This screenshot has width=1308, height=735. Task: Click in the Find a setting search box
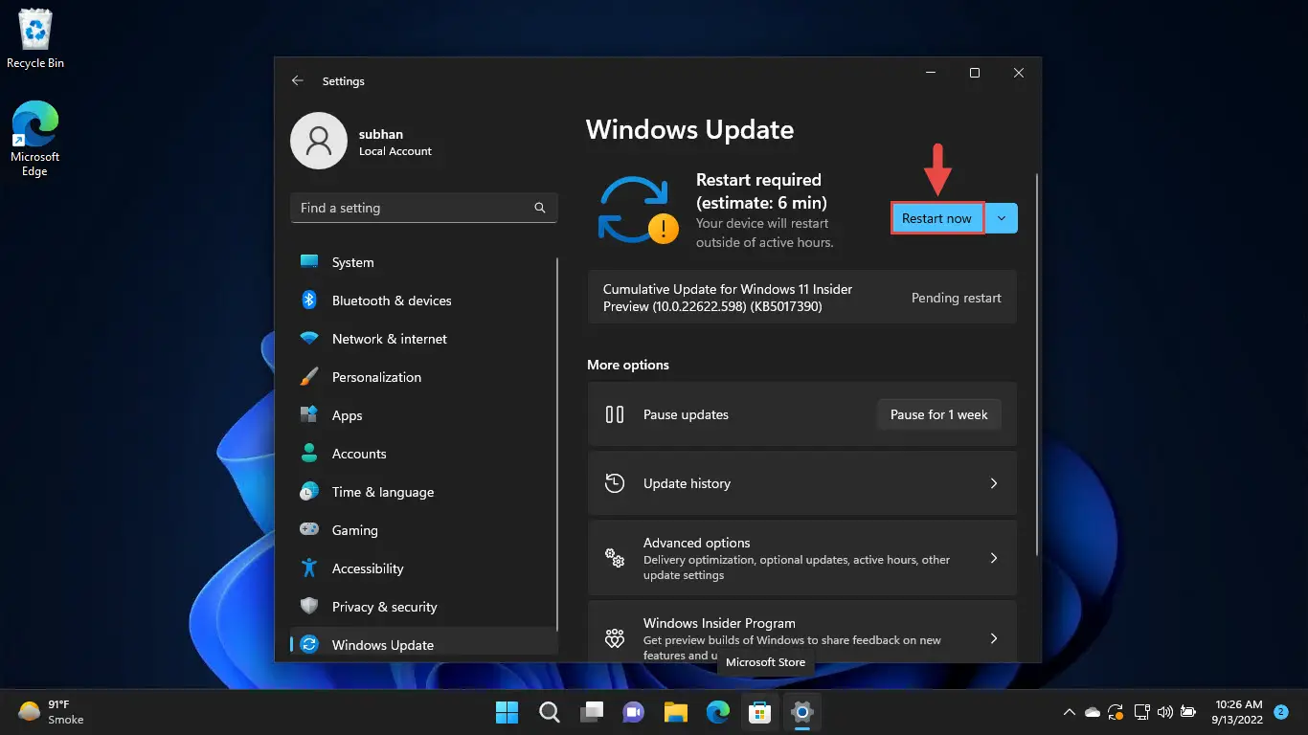423,208
